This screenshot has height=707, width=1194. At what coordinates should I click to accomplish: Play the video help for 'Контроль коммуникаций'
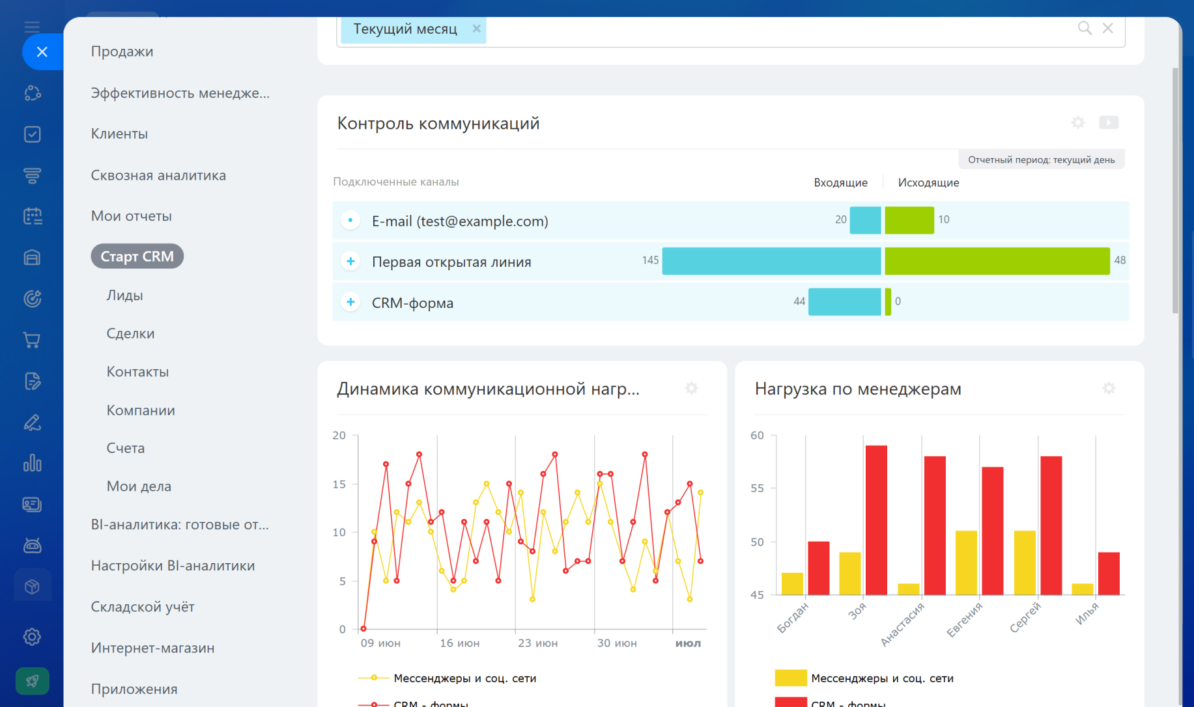1109,122
